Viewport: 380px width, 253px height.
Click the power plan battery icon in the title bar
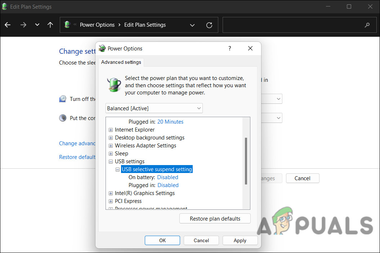tap(4, 6)
